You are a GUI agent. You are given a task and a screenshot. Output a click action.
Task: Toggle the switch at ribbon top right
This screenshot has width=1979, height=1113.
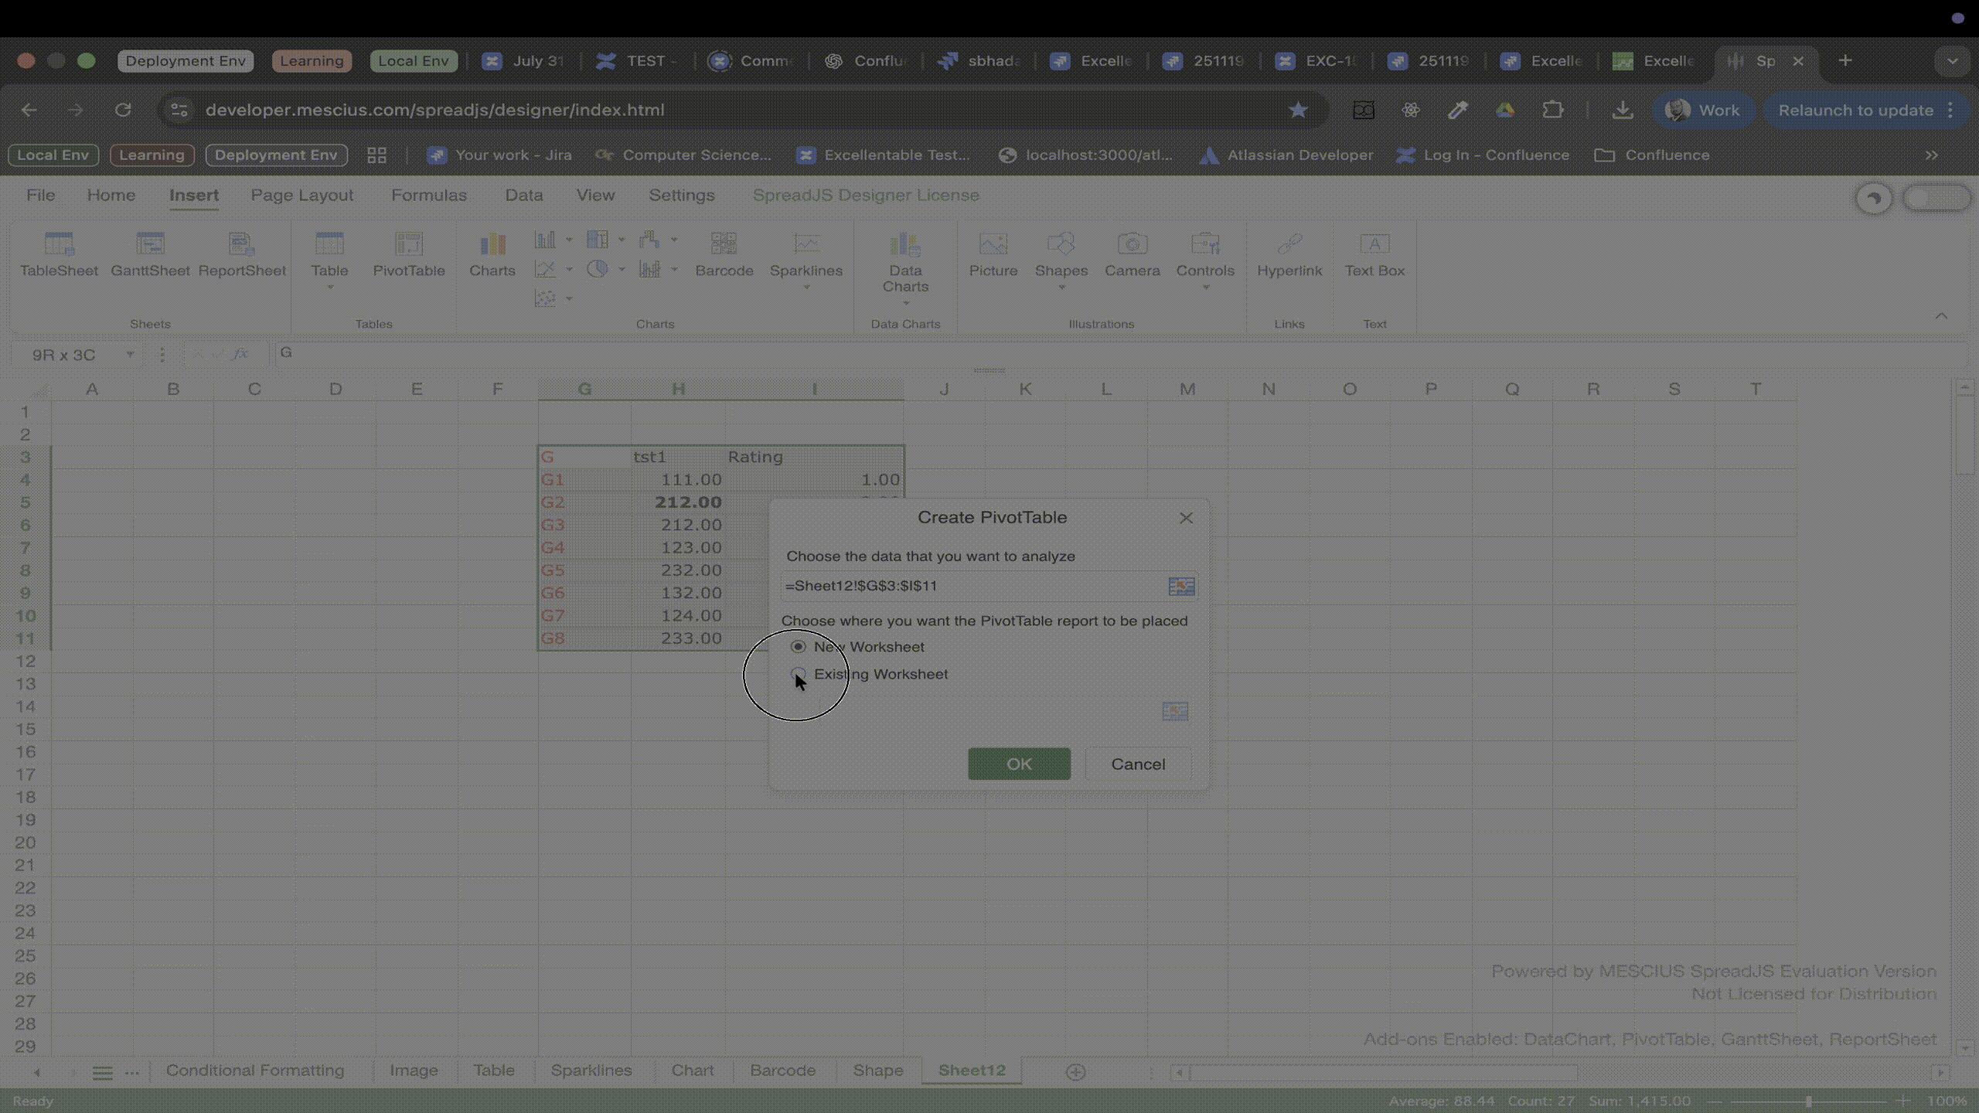click(1936, 199)
